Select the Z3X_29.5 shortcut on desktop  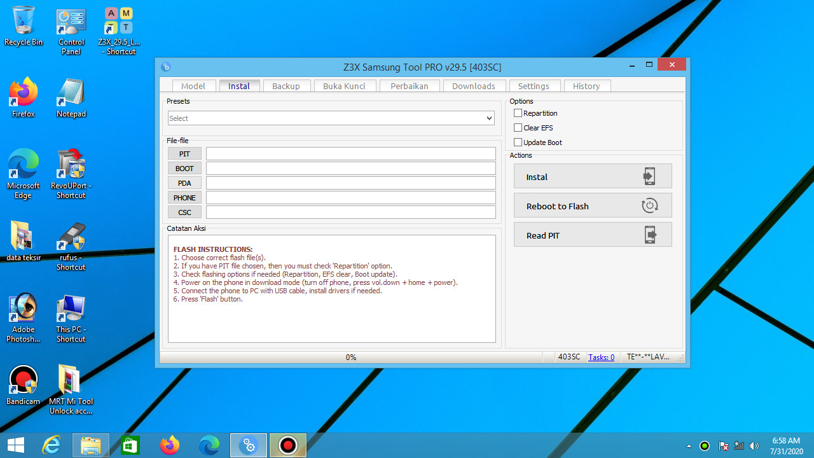click(x=118, y=31)
